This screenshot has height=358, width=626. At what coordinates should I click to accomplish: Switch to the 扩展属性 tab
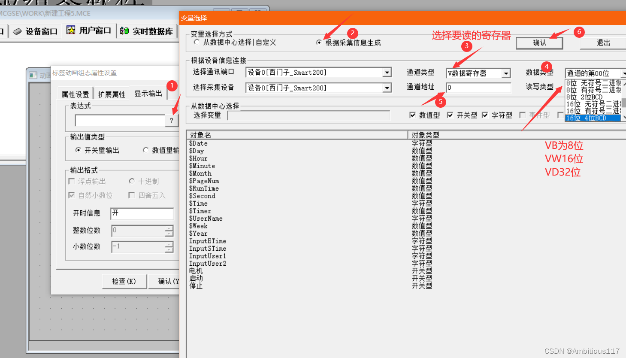(x=112, y=94)
